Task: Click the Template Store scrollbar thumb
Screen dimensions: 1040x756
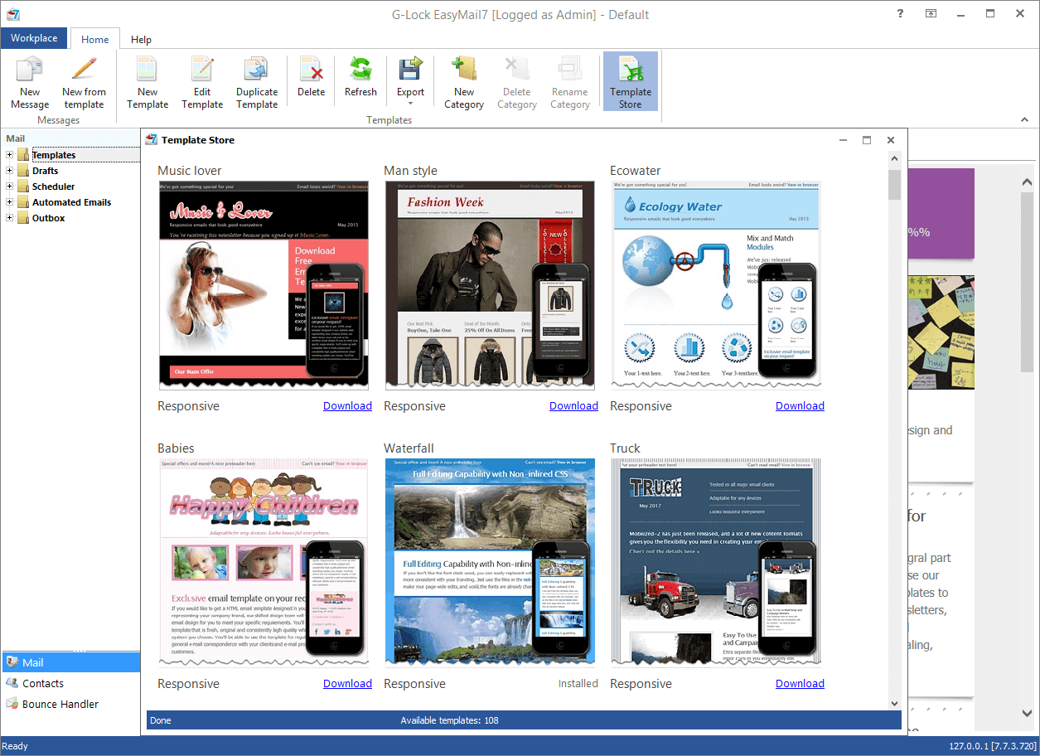Action: 894,185
